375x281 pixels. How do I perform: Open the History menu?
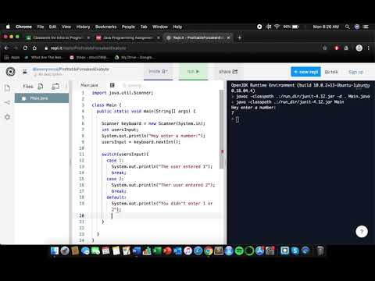[83, 27]
